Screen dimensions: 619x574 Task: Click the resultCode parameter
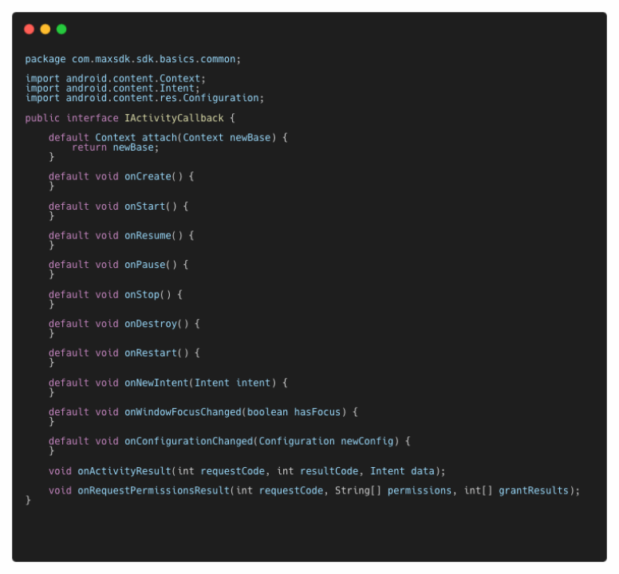pyautogui.click(x=329, y=471)
